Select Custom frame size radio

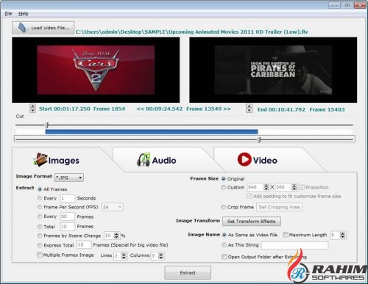[x=223, y=187]
